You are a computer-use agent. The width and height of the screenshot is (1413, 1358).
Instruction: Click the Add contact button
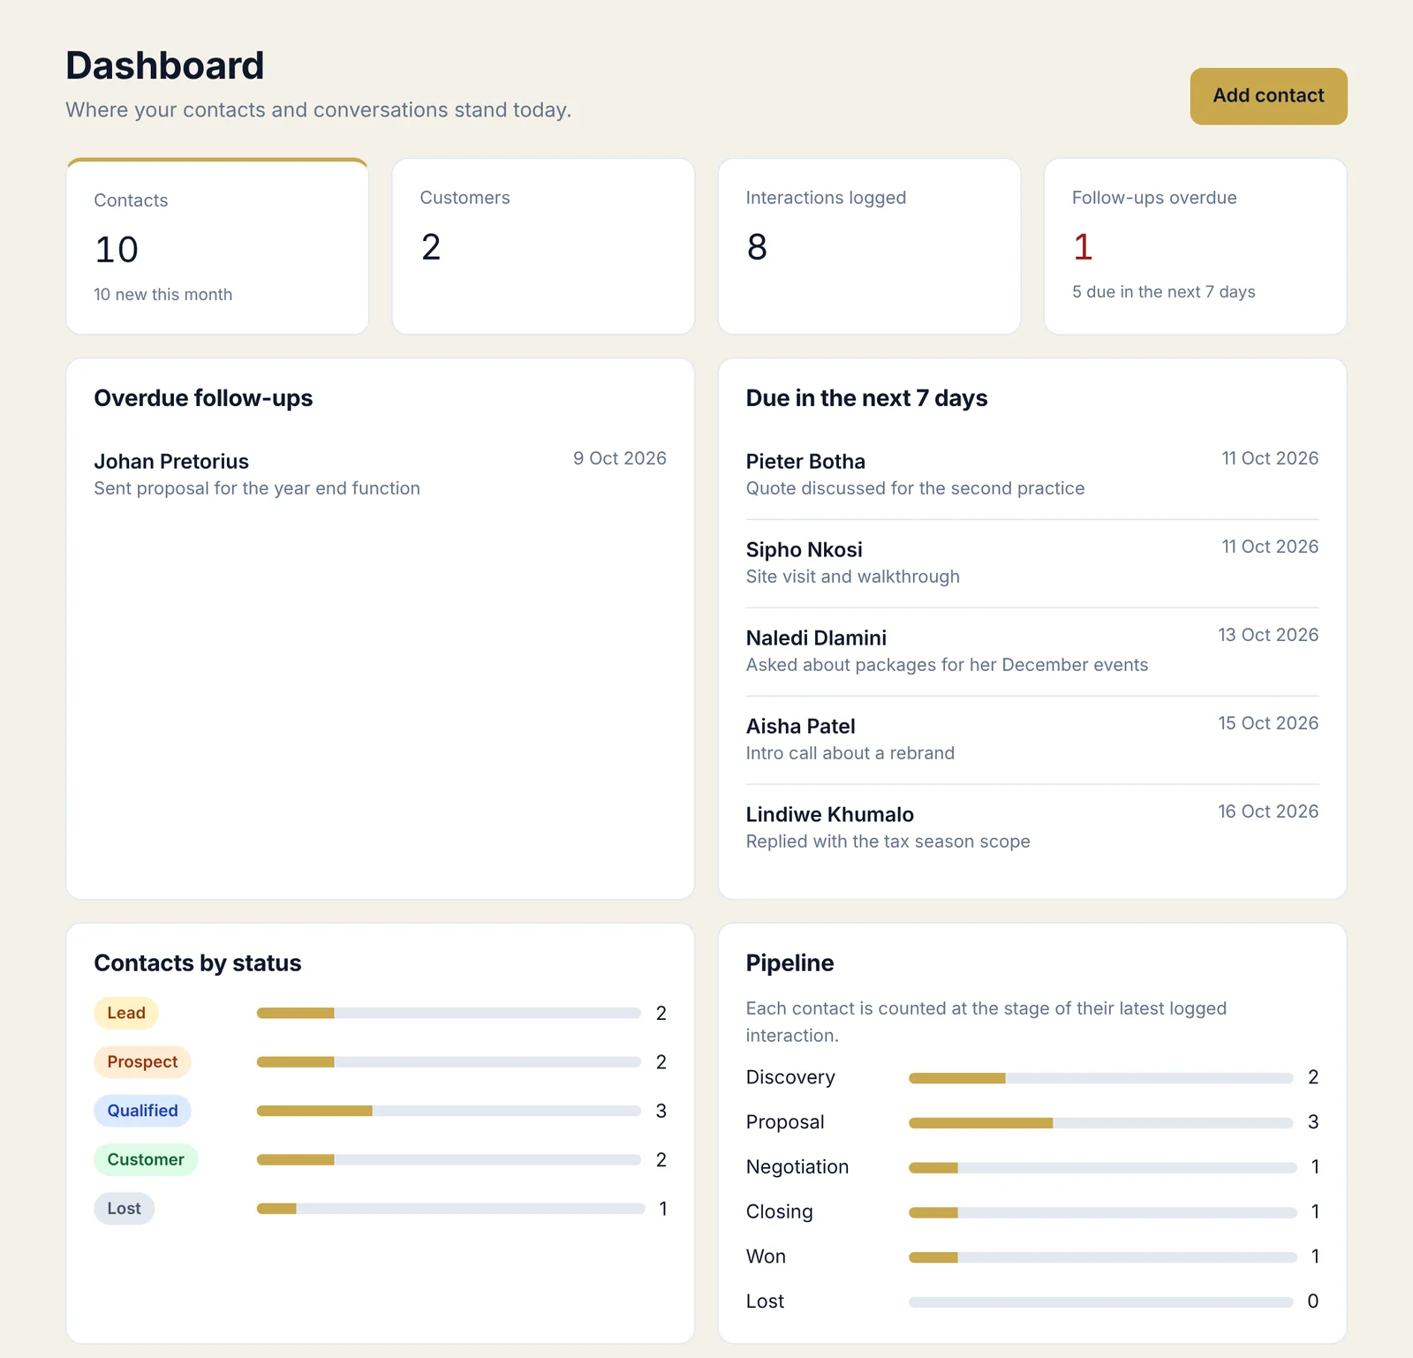click(x=1268, y=96)
